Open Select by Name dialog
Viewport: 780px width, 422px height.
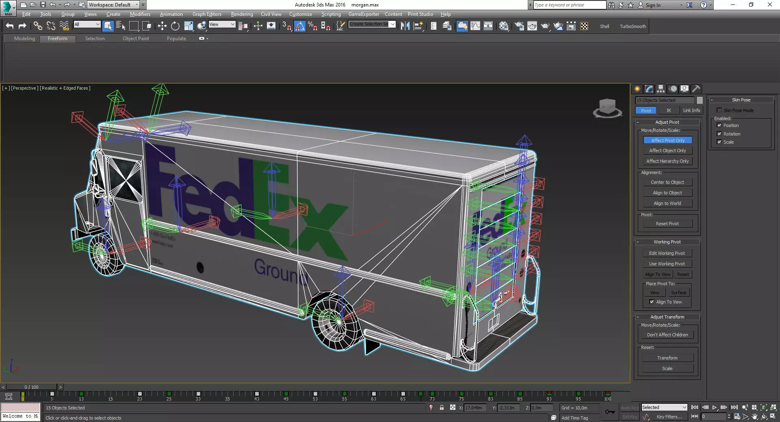[x=121, y=26]
